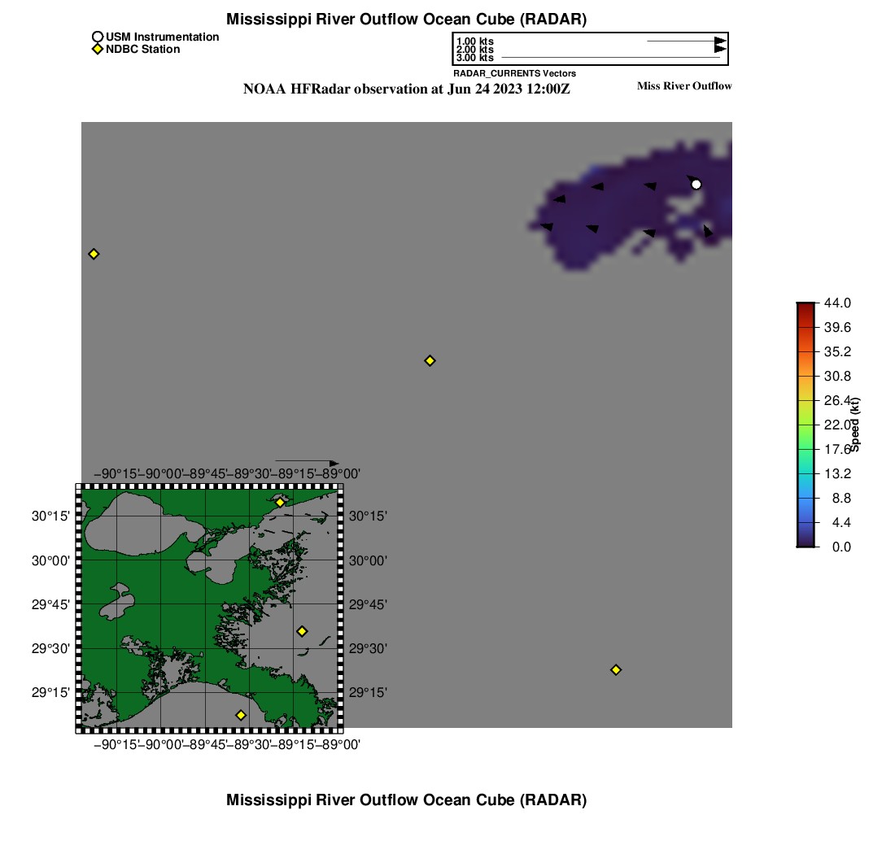
Task: Click the 1.00 kts vector scale arrow
Action: pyautogui.click(x=686, y=41)
